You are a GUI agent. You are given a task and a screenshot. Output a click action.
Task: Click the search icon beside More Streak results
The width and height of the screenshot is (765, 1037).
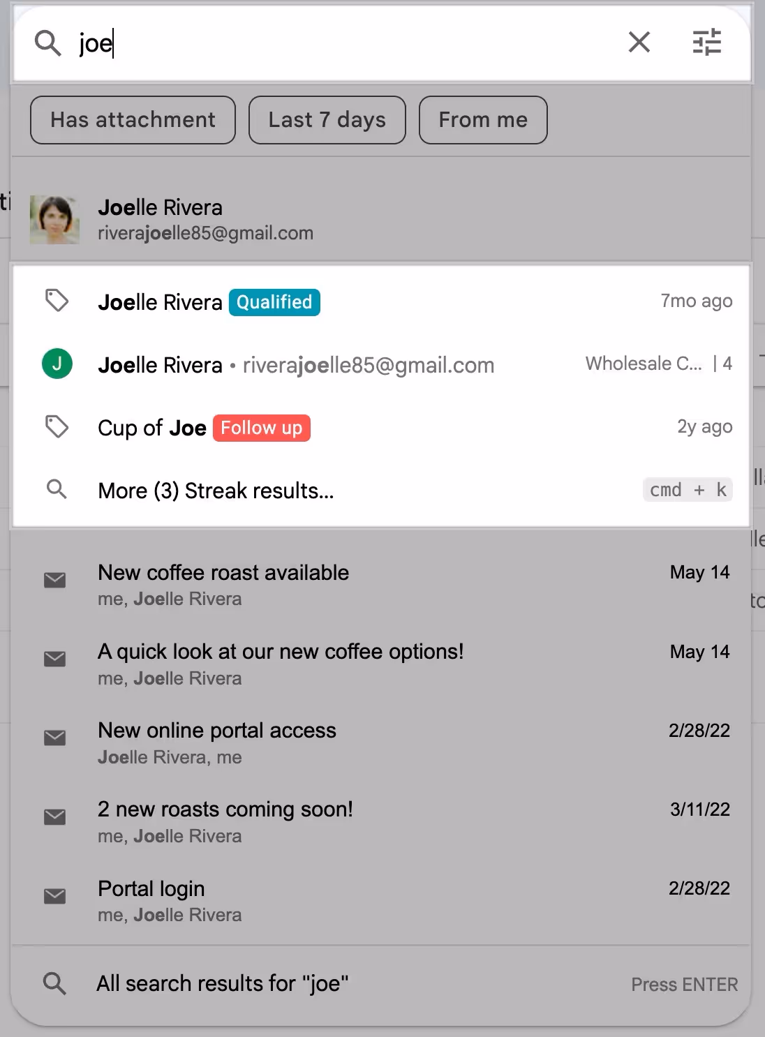pyautogui.click(x=57, y=489)
